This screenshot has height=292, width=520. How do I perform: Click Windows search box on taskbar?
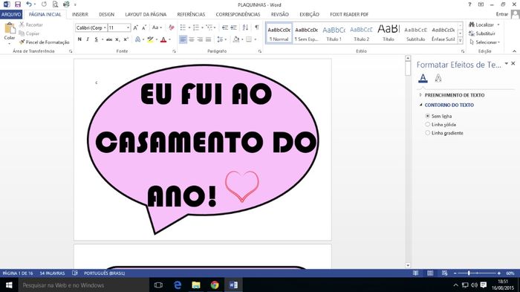tap(83, 285)
